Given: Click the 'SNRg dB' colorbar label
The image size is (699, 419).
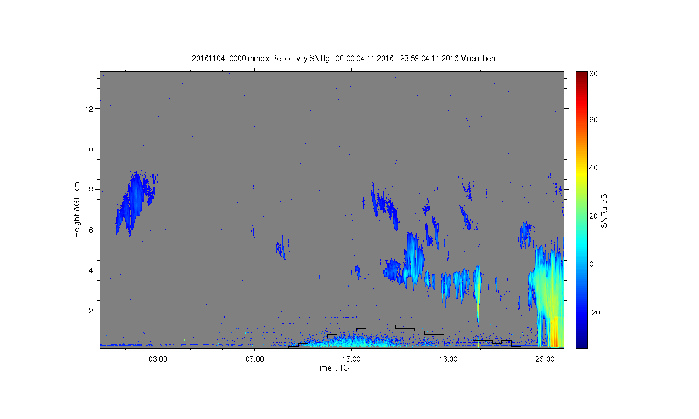Looking at the screenshot, I should click(x=604, y=211).
